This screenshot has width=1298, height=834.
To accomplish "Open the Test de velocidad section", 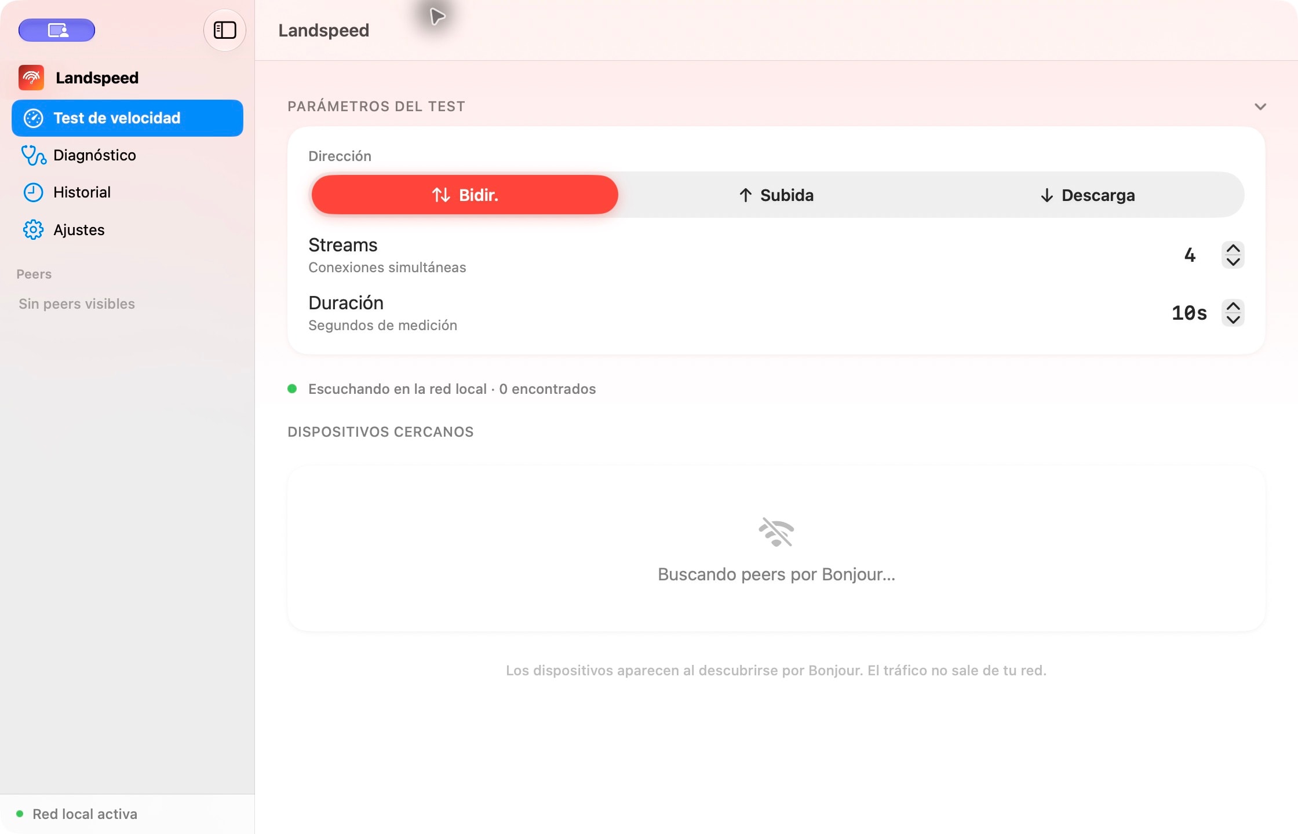I will coord(127,118).
